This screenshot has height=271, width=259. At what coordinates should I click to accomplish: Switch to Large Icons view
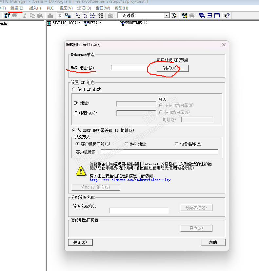pos(78,16)
